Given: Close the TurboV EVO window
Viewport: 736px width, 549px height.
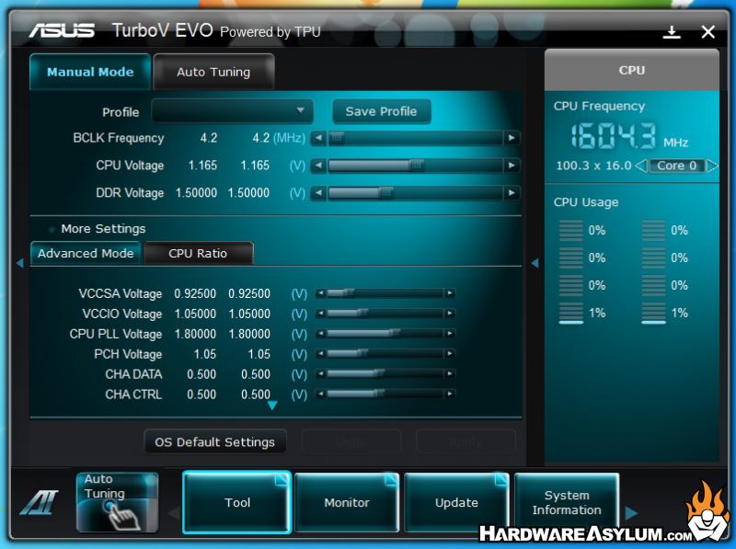Looking at the screenshot, I should pyautogui.click(x=707, y=32).
